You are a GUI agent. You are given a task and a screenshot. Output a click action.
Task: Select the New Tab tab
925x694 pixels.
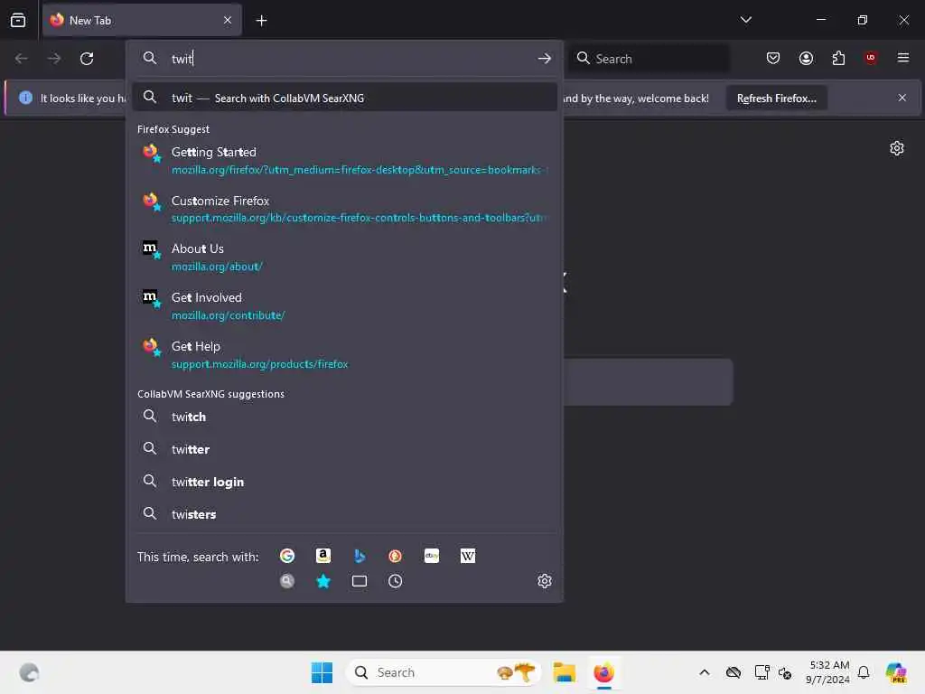142,20
